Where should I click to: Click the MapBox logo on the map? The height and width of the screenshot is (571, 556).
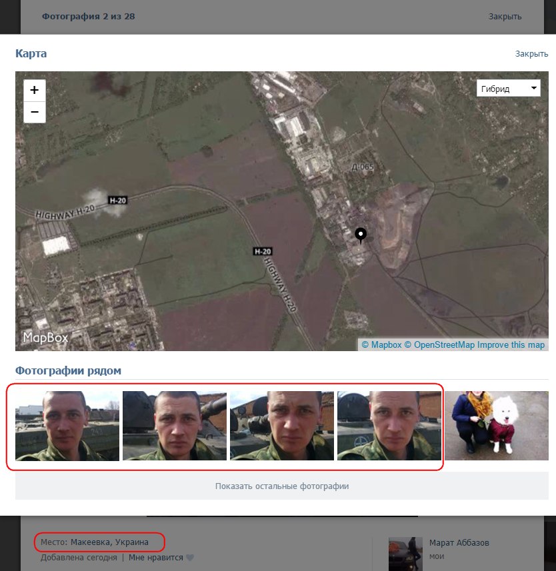click(x=45, y=338)
